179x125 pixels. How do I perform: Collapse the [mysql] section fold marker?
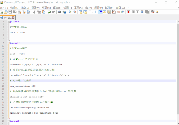click(9, 121)
